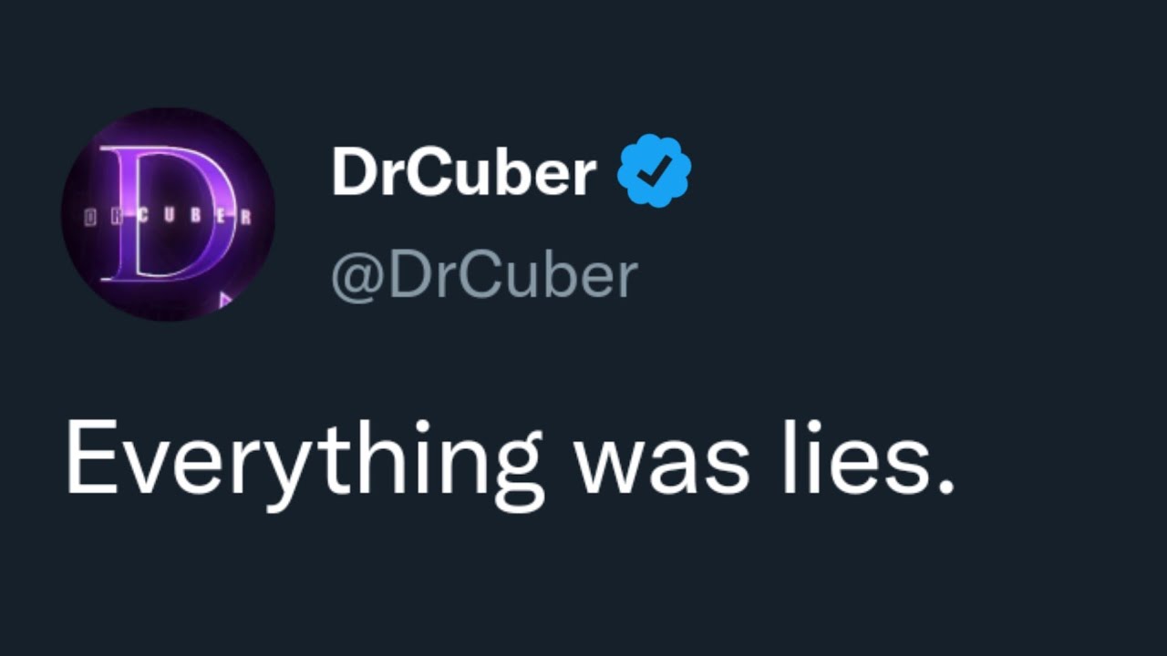Screen dimensions: 1167x656
Task: Click the small DRCUBER text inside the avatar
Action: pos(168,218)
